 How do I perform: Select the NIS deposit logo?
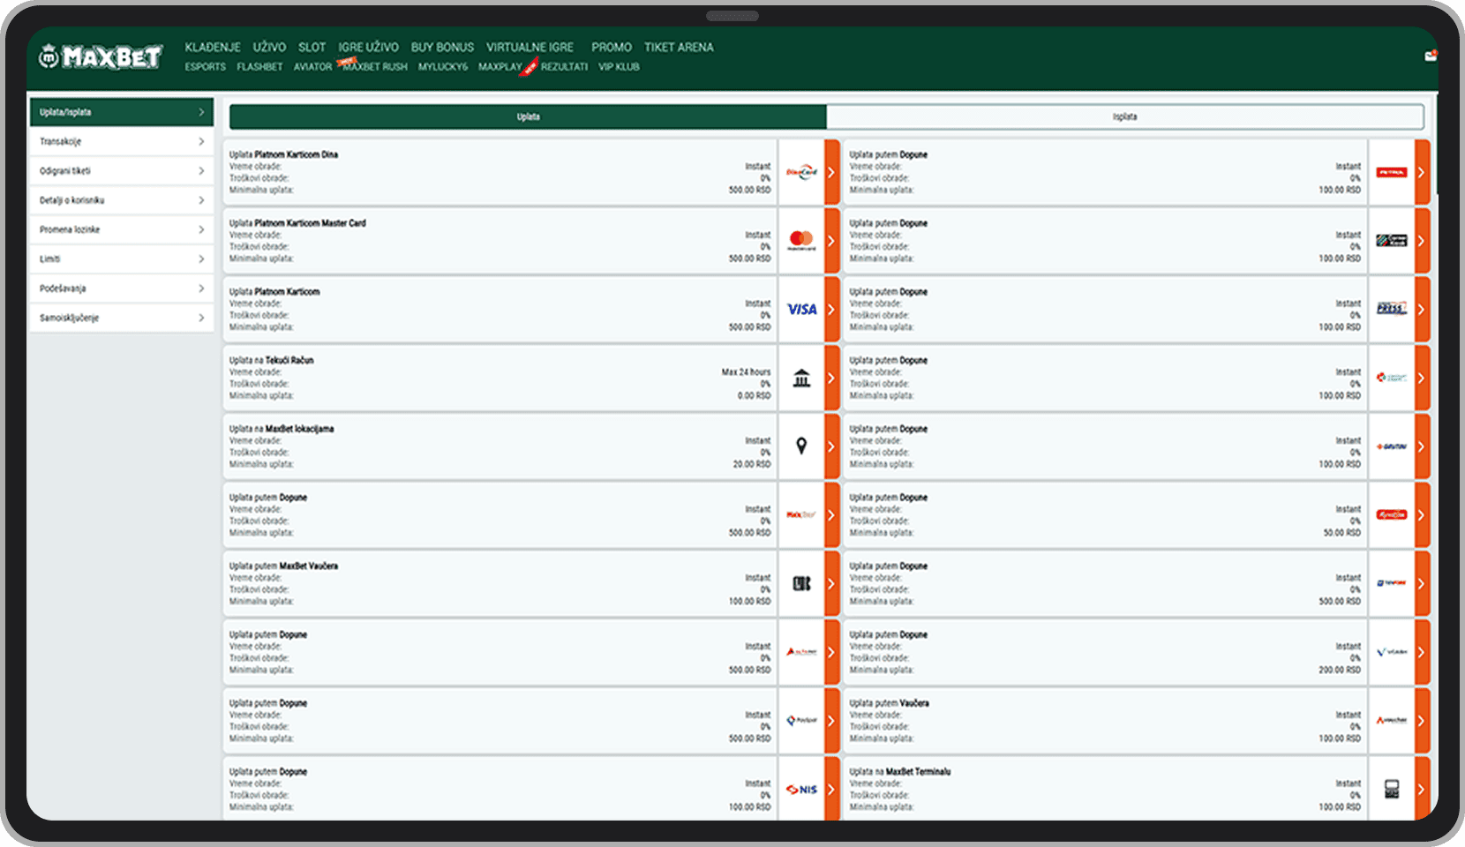tap(801, 790)
